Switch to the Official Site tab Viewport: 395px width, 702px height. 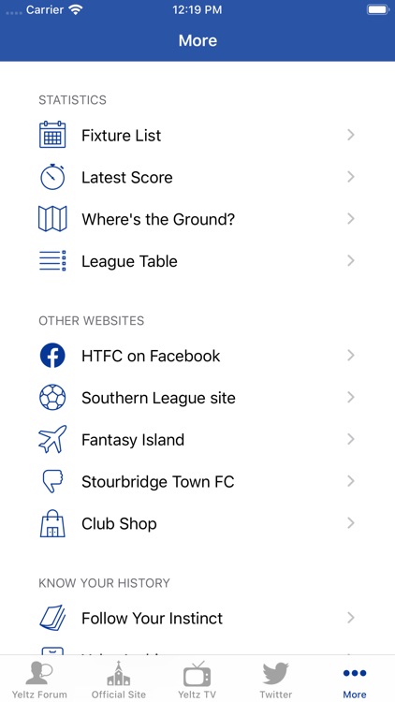[119, 680]
